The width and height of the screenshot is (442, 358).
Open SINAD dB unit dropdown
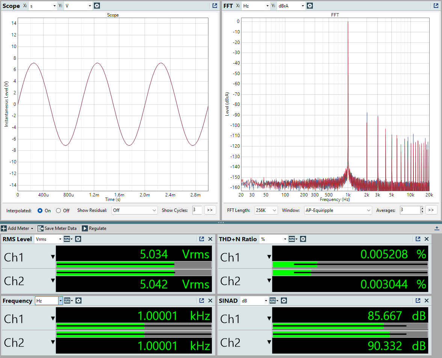[254, 301]
